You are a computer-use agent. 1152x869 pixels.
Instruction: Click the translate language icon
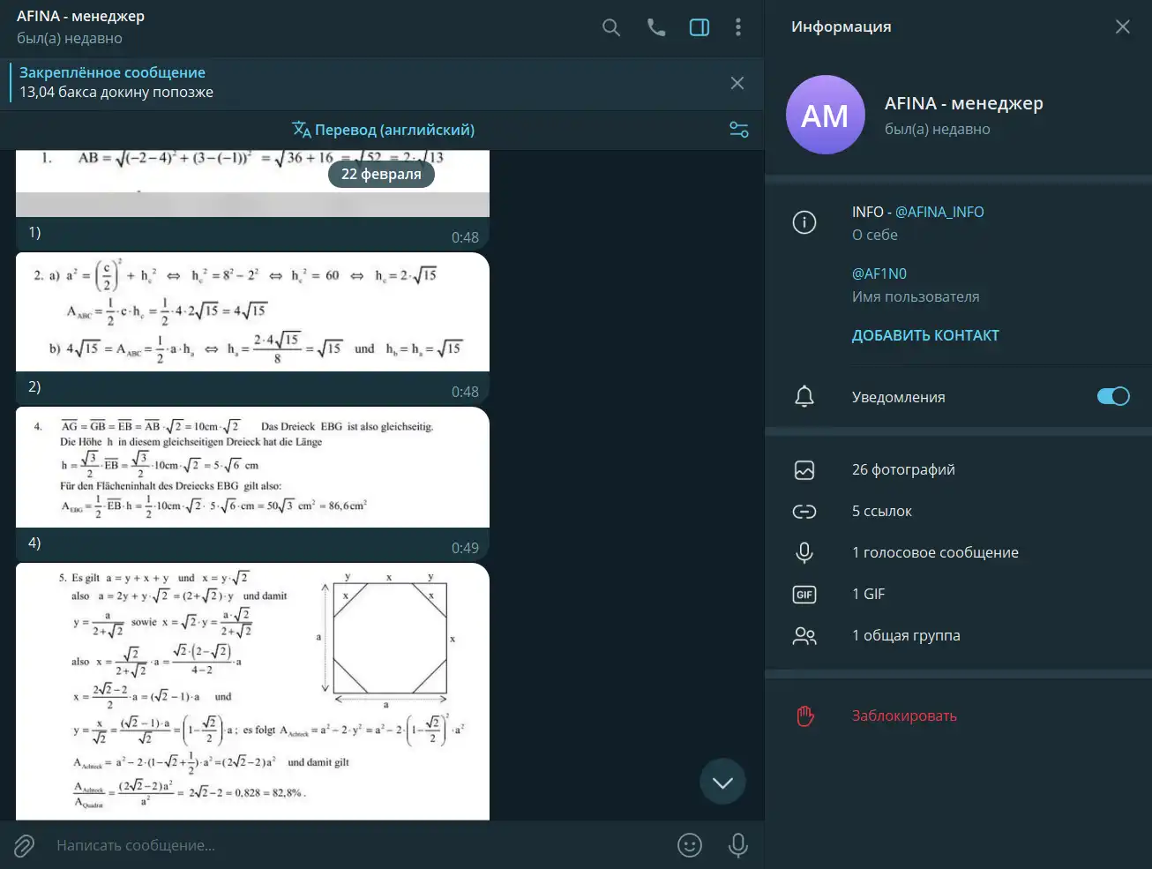302,130
